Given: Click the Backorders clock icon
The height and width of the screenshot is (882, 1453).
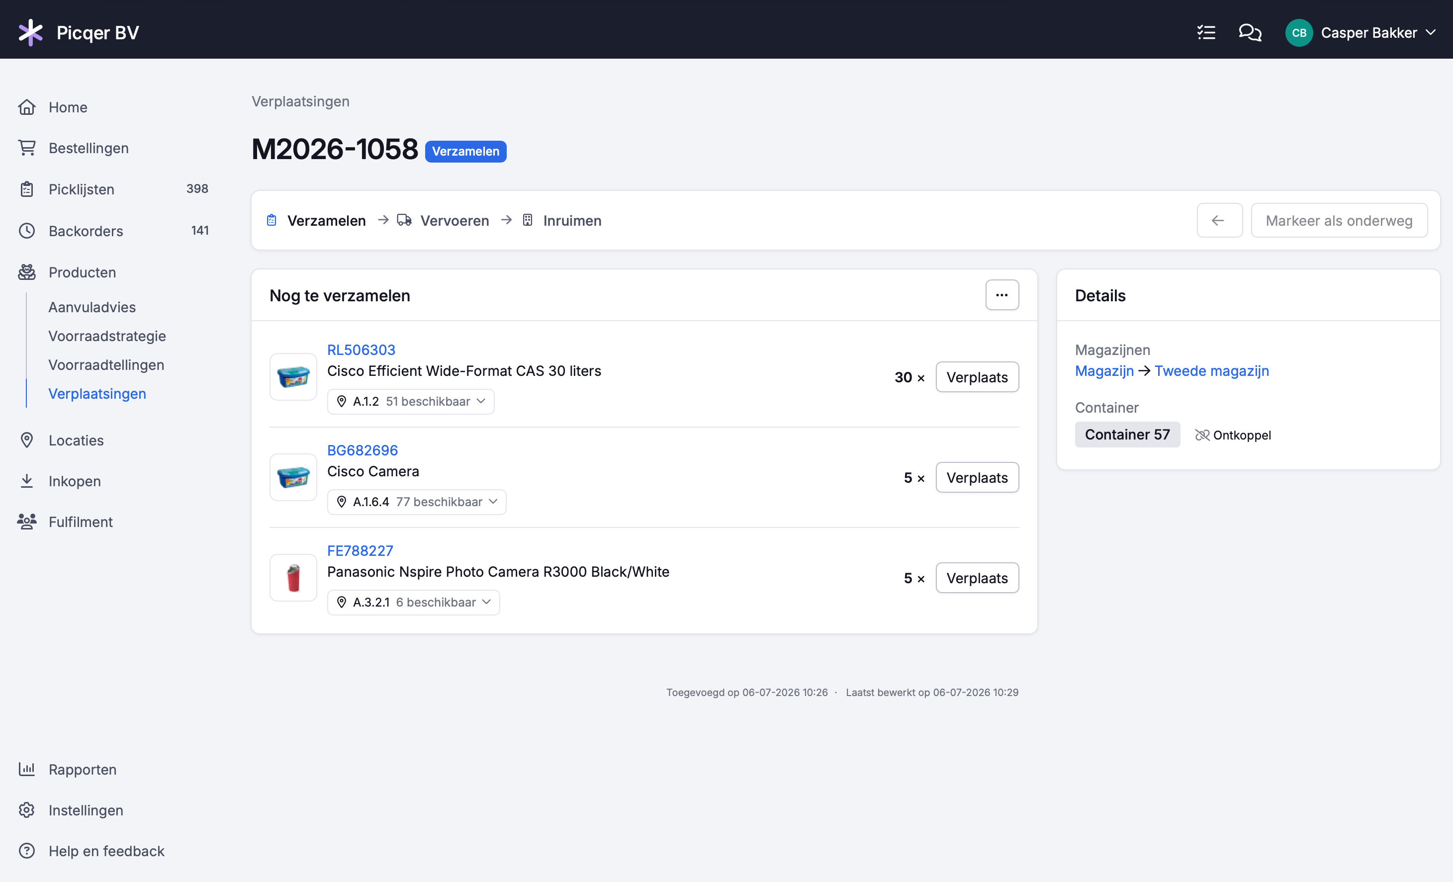Looking at the screenshot, I should point(26,231).
